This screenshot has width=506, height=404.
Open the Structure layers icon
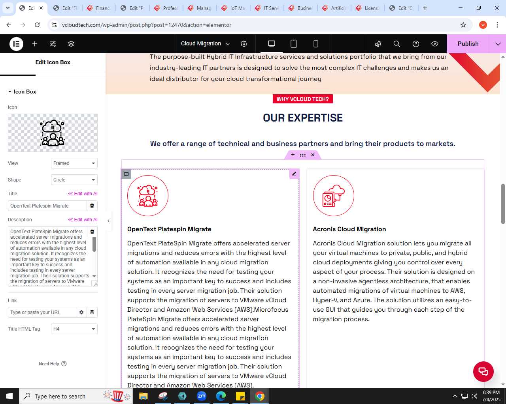point(71,44)
